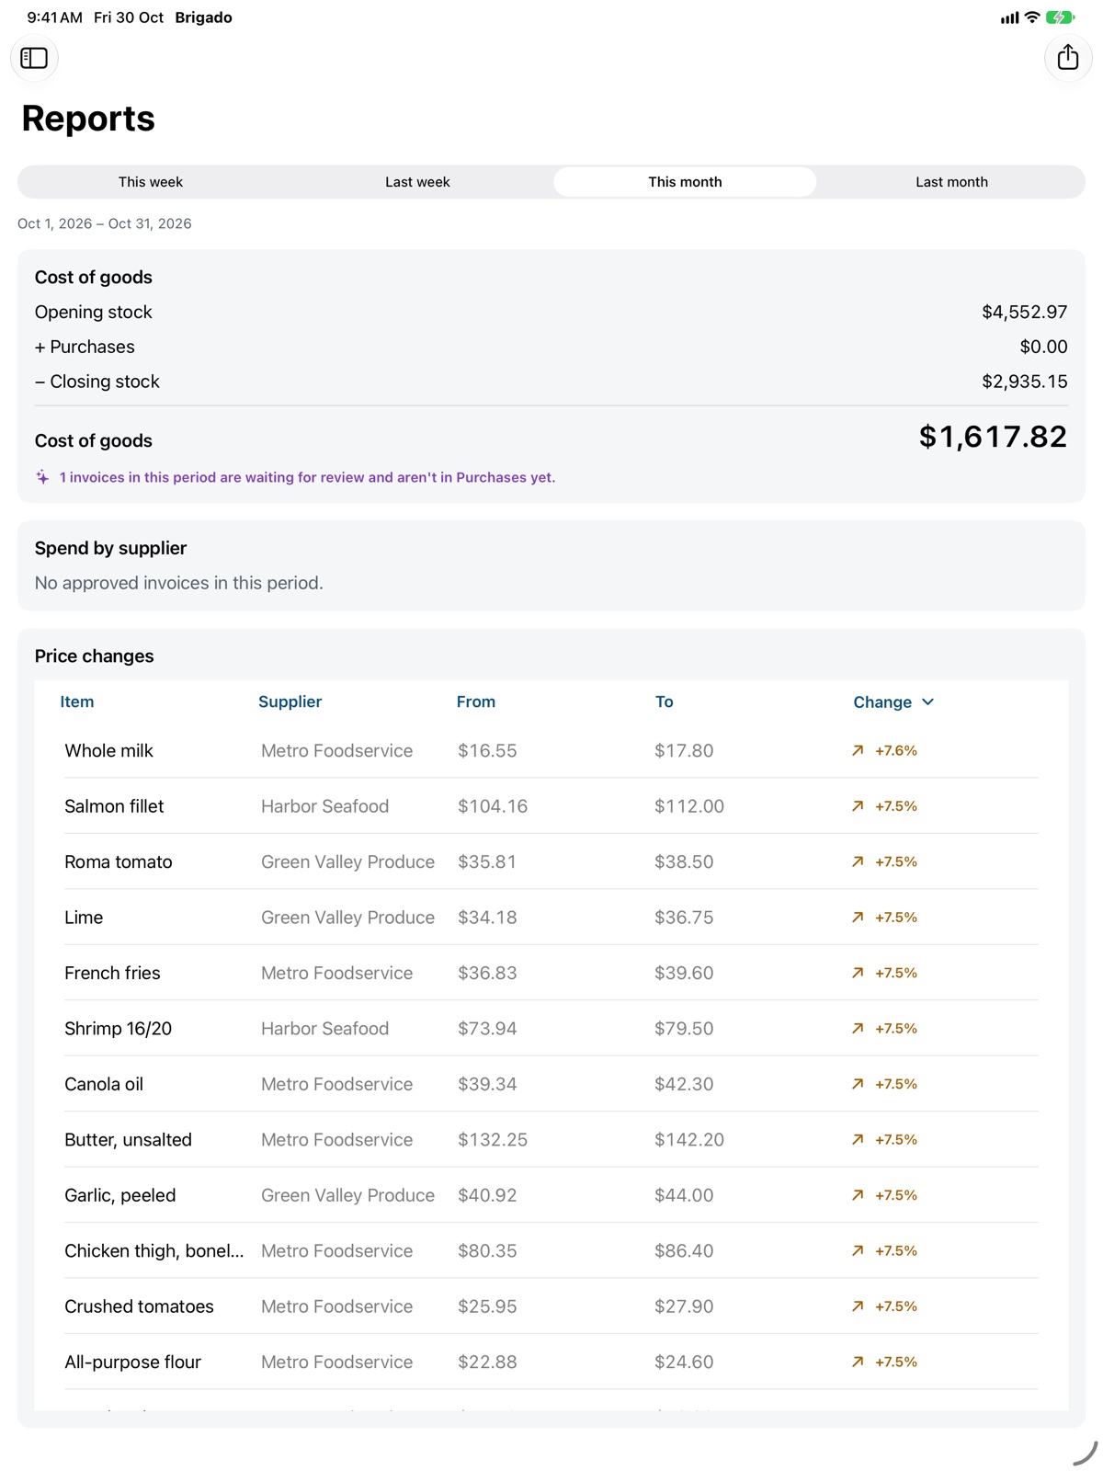Select the Garlic, peeled item

(119, 1195)
